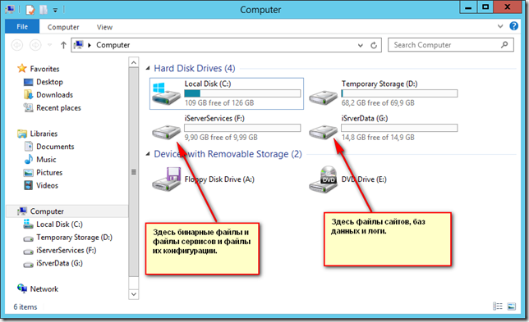Click the Back navigation arrow

(17, 45)
